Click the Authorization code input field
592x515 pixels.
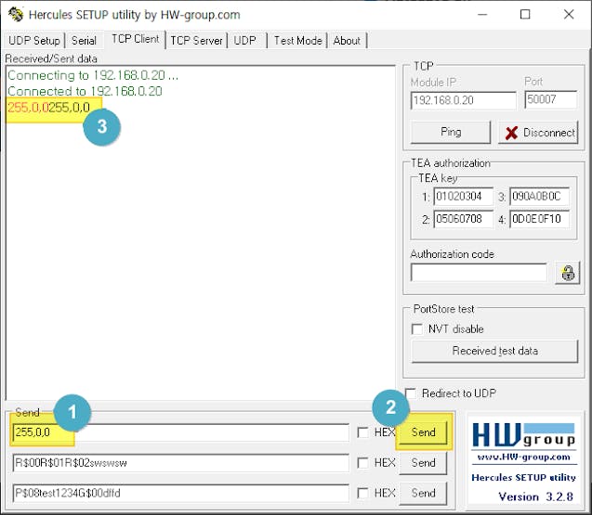tap(479, 273)
